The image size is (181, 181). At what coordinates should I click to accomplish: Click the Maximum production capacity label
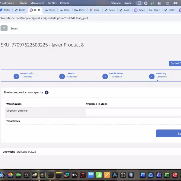(24, 92)
